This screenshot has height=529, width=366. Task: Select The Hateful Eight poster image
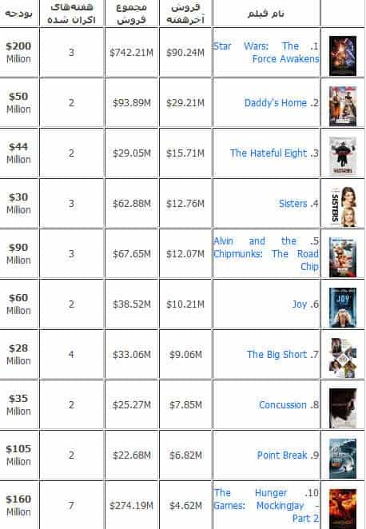point(343,155)
